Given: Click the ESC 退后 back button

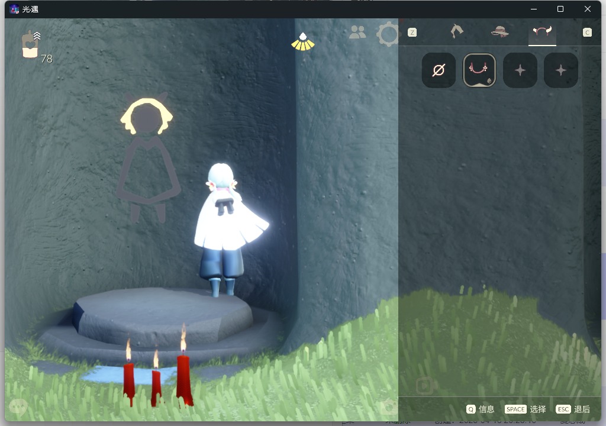Looking at the screenshot, I should pos(573,409).
